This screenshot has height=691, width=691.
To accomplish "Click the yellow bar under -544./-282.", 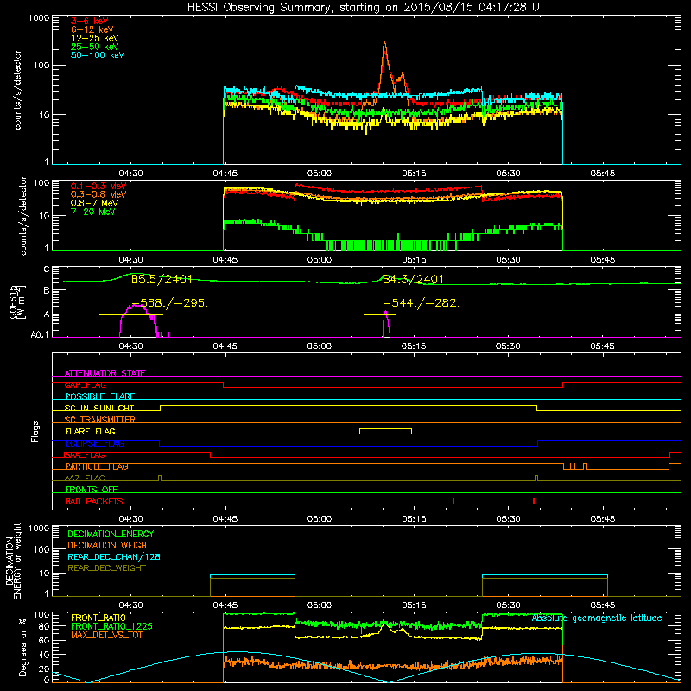I will click(x=379, y=314).
